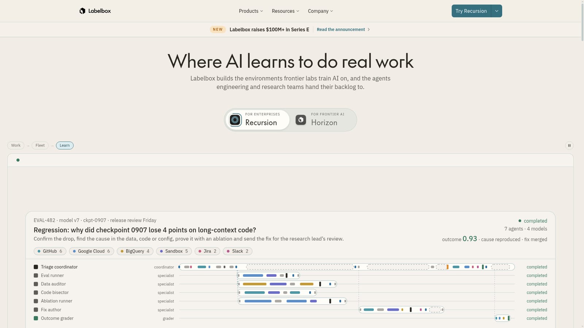584x328 pixels.
Task: Click the Try Recursion button
Action: coord(471,11)
